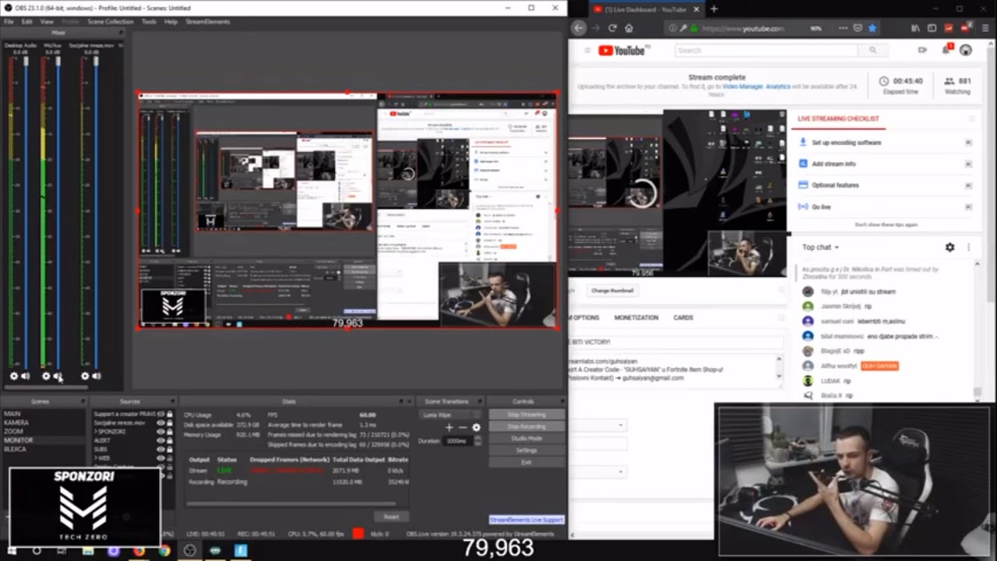Open YouTube notifications bell

click(x=946, y=50)
